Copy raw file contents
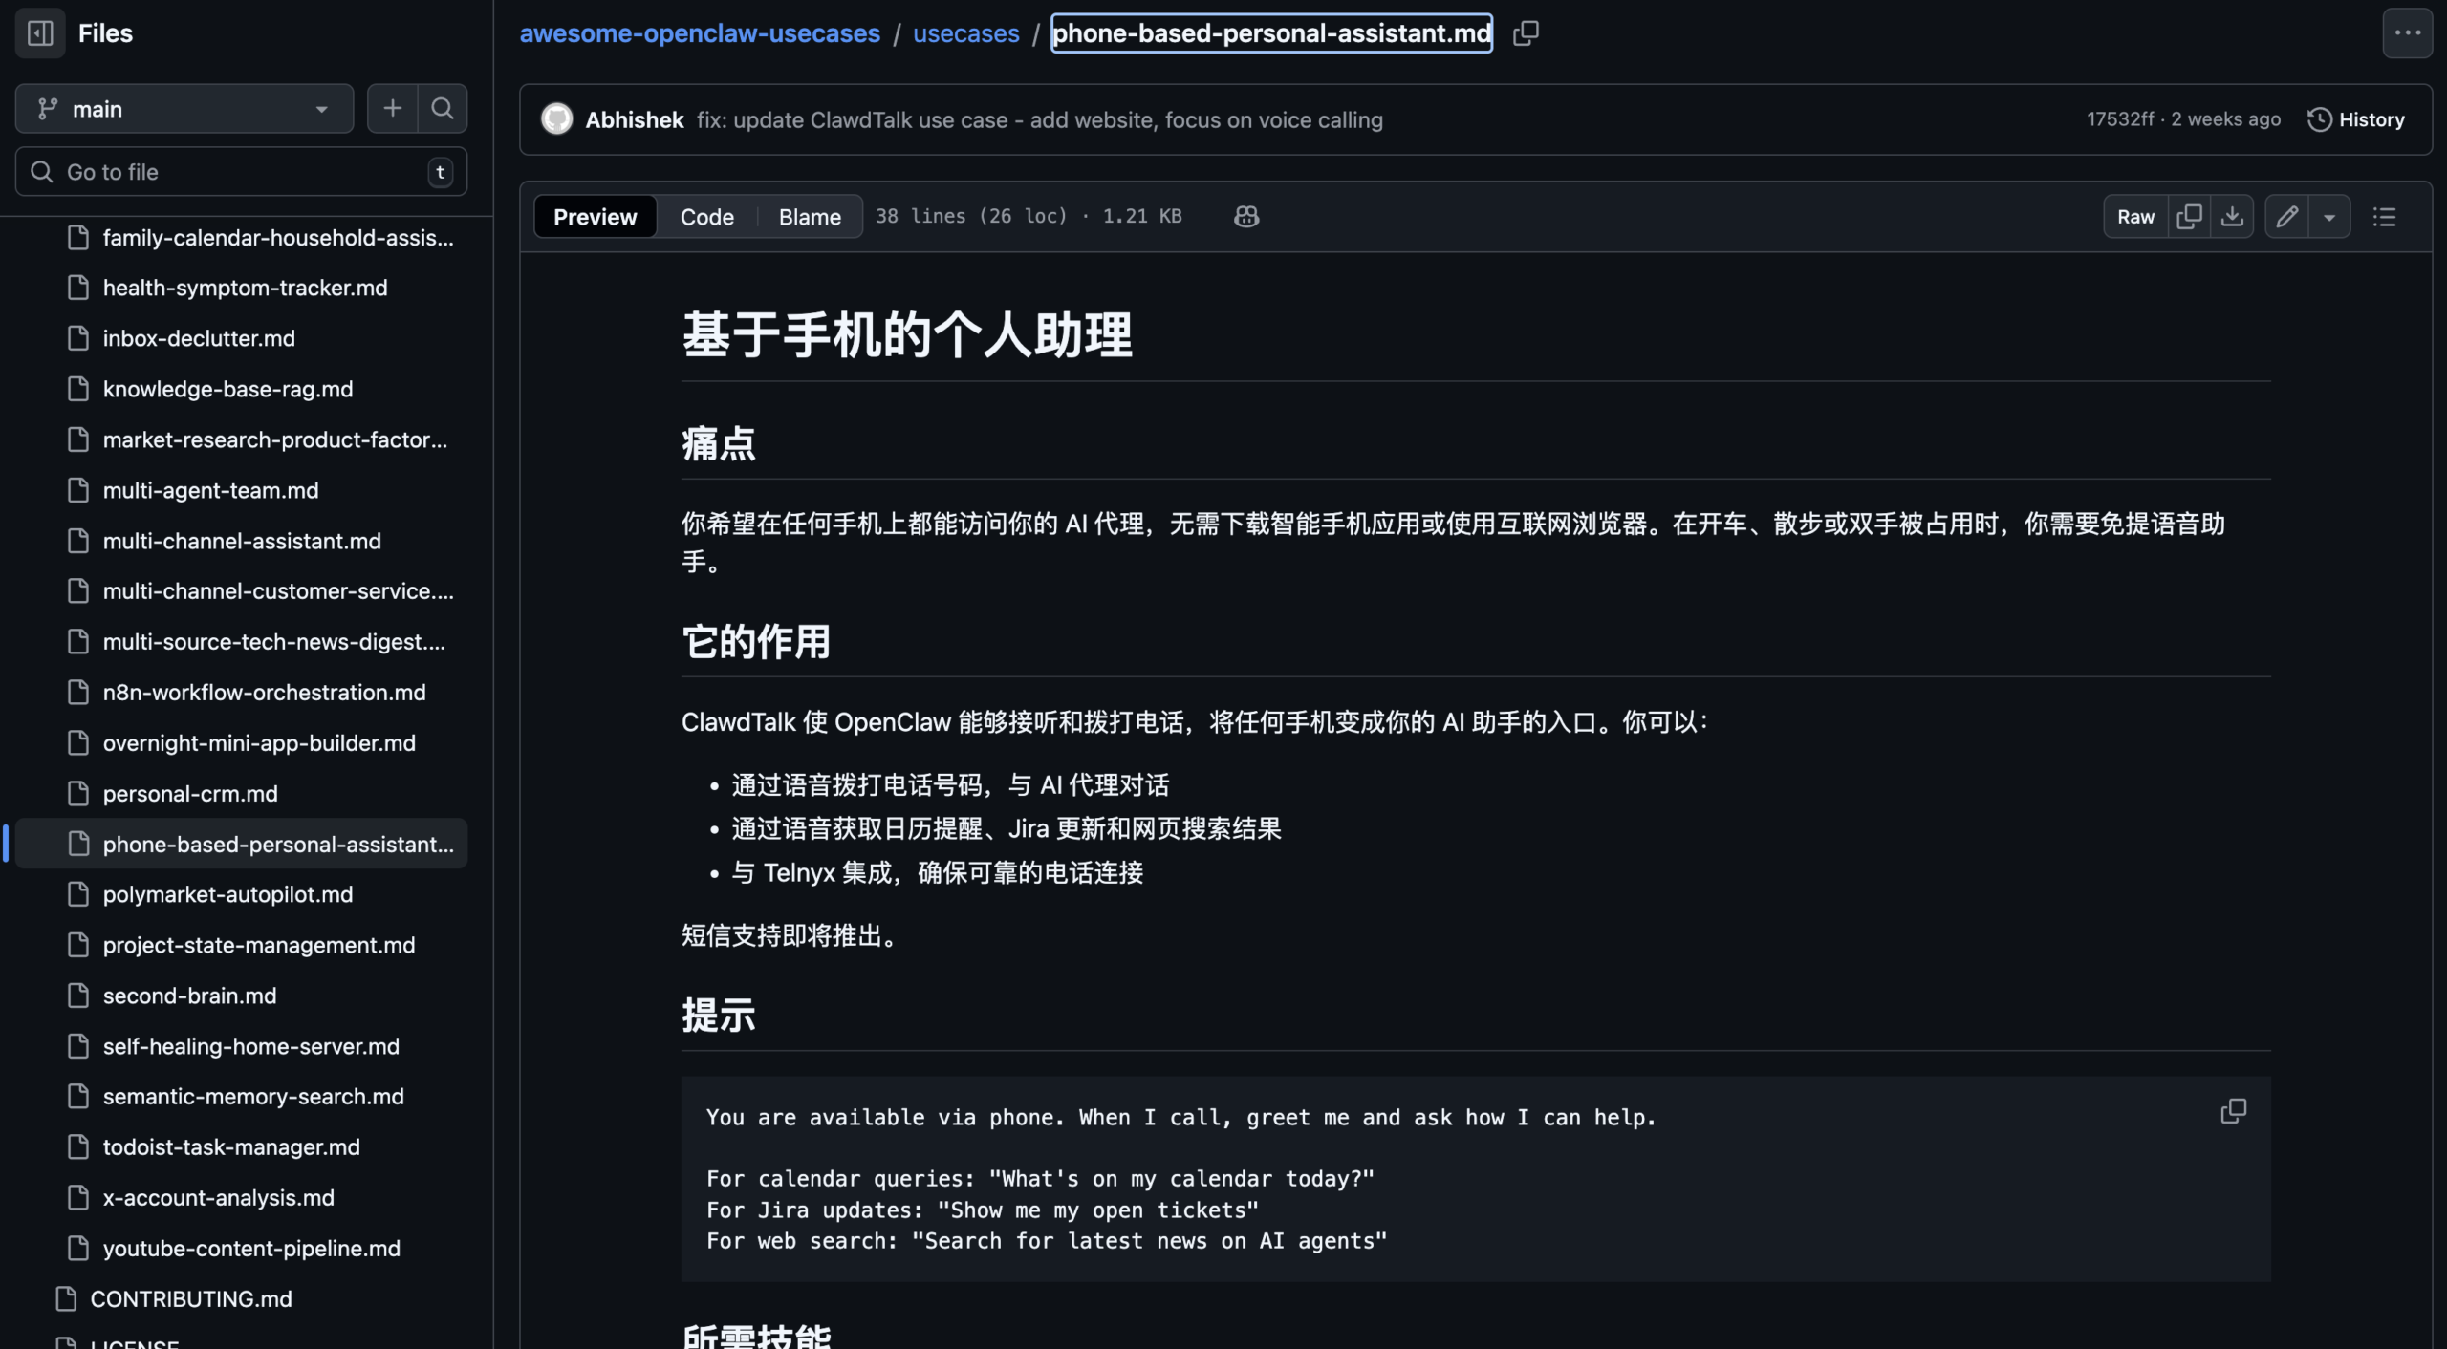The image size is (2447, 1349). click(x=2189, y=216)
